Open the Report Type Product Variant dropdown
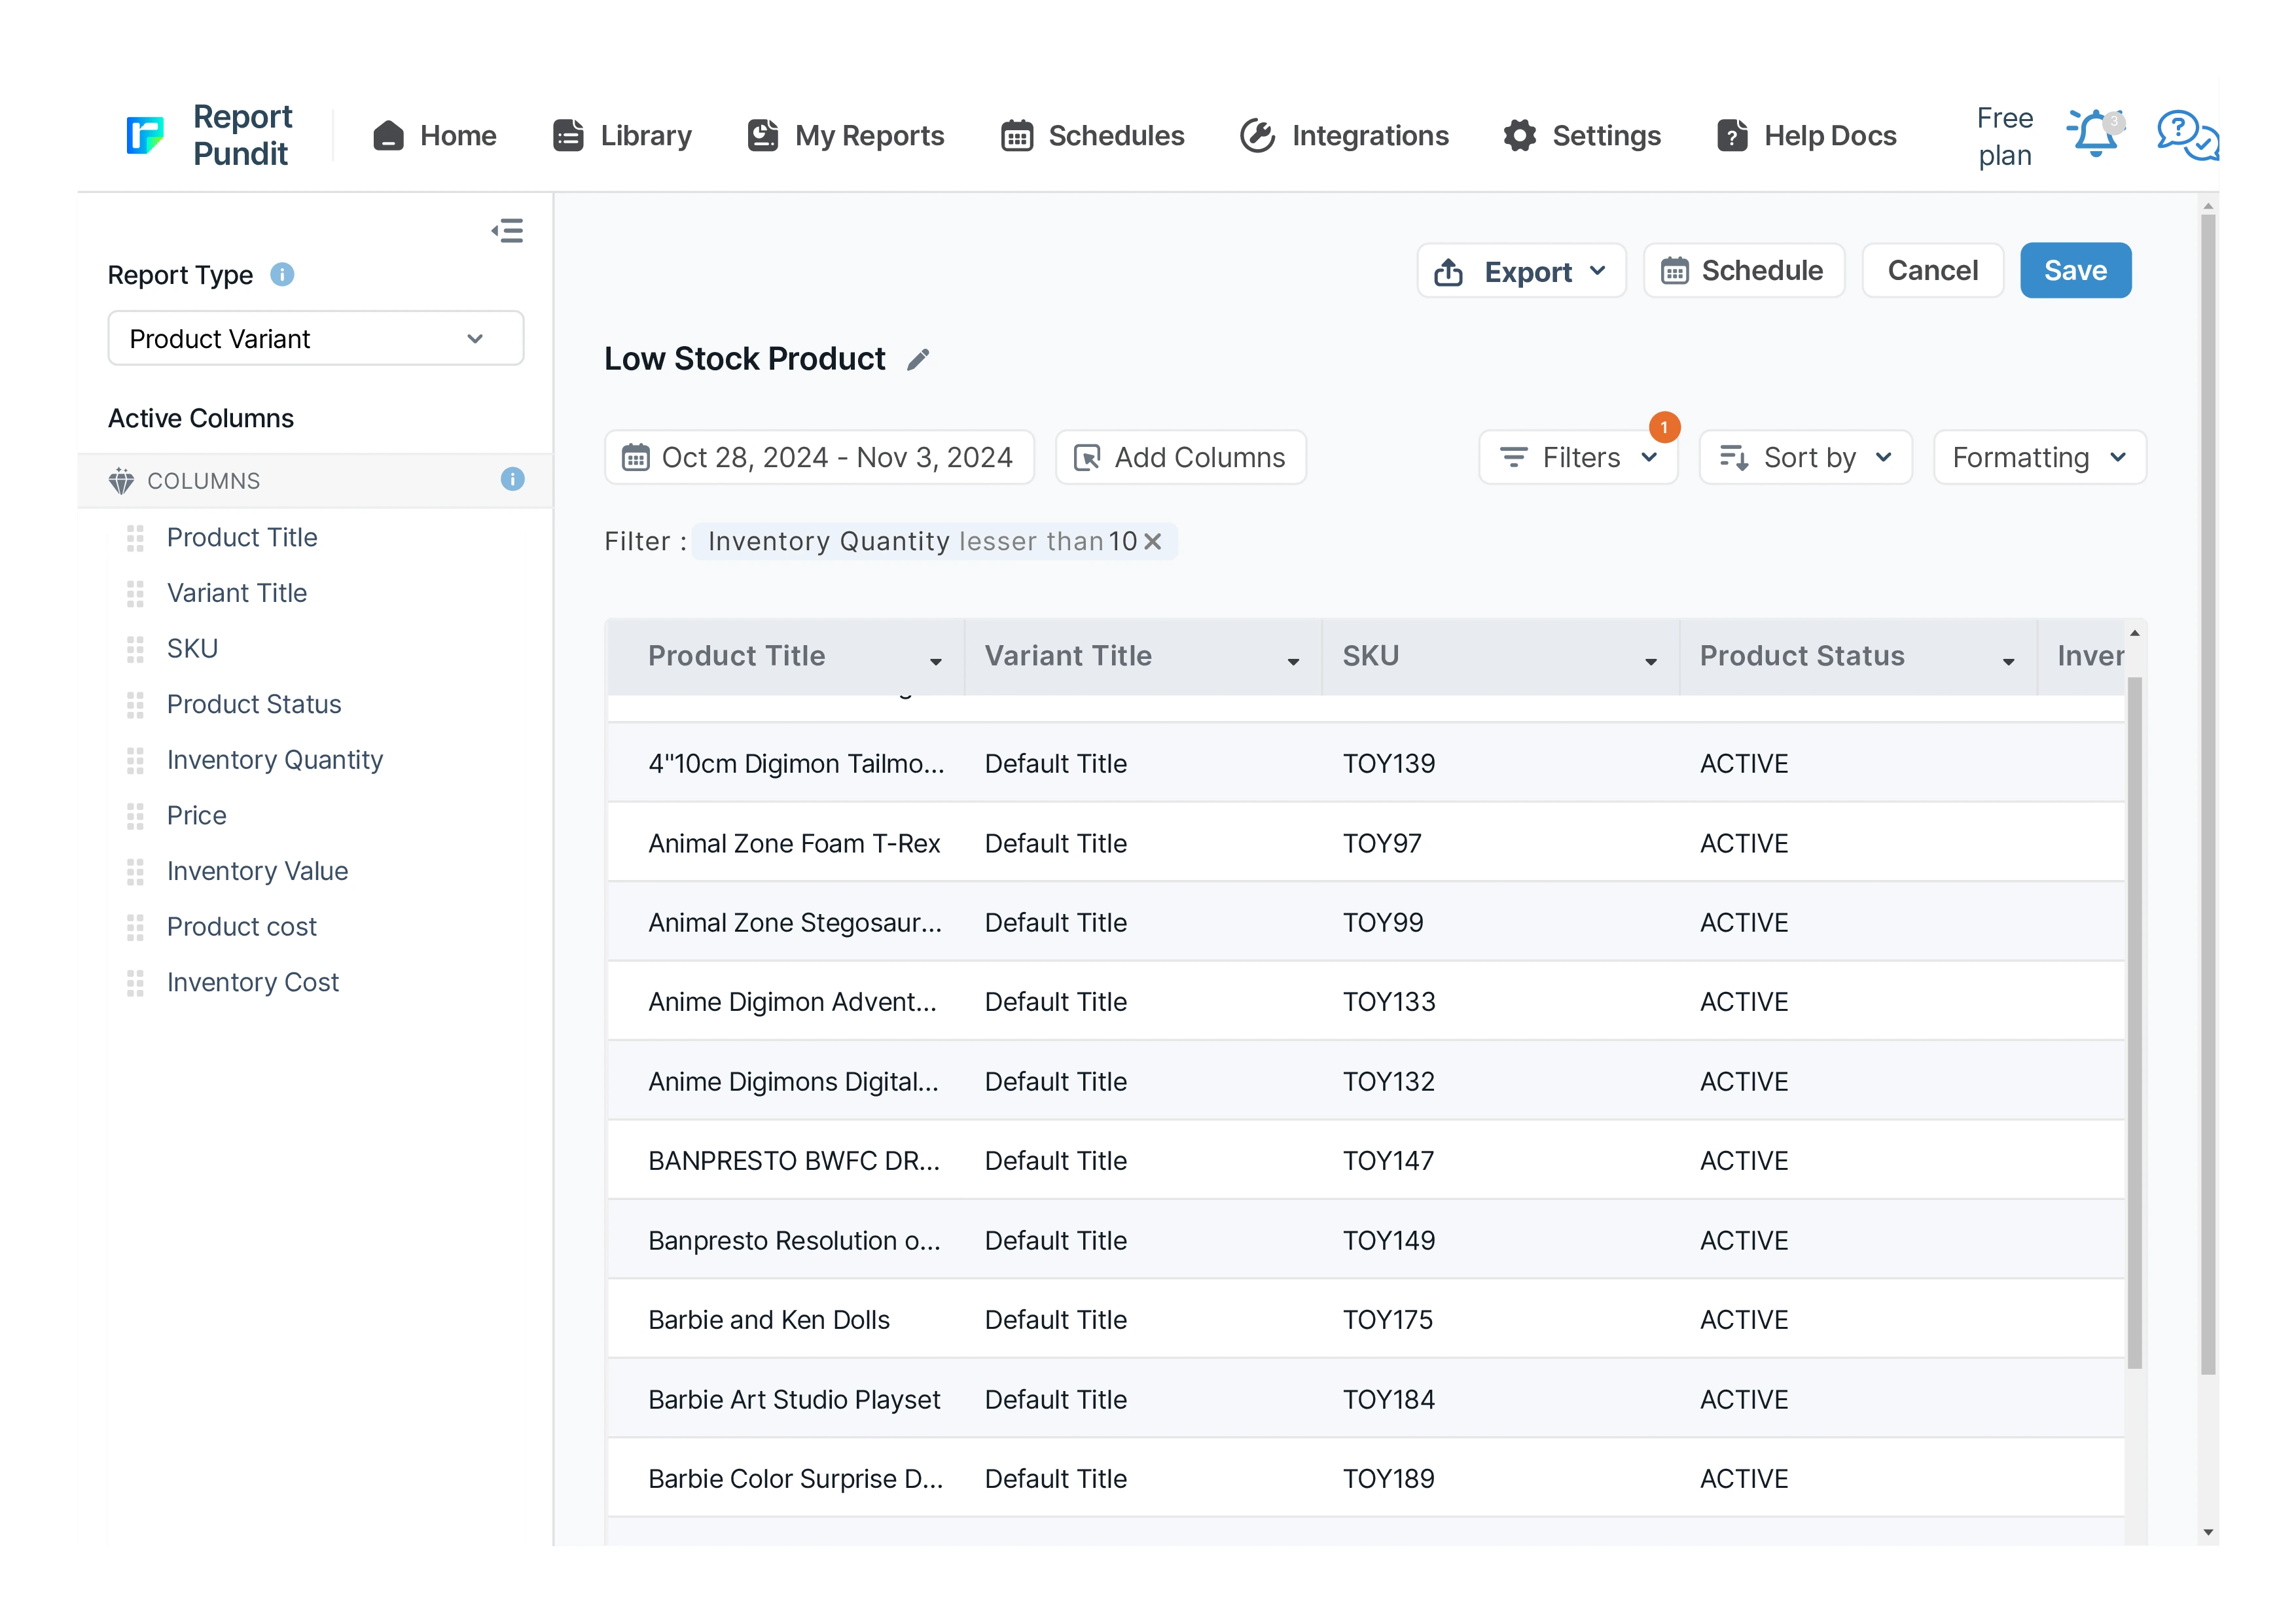The width and height of the screenshot is (2296, 1622). tap(315, 339)
